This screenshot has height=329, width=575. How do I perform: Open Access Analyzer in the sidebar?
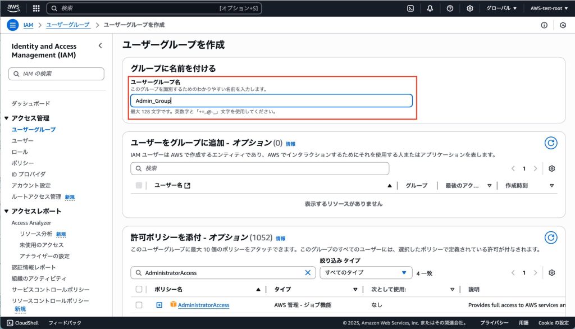click(31, 223)
